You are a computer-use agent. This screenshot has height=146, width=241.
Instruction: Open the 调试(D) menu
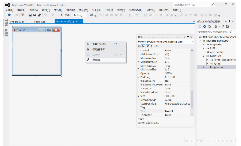coord(71,10)
